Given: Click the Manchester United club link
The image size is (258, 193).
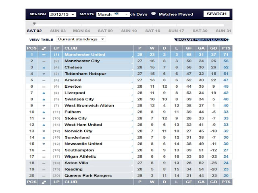Looking at the screenshot, I should 85,54.
